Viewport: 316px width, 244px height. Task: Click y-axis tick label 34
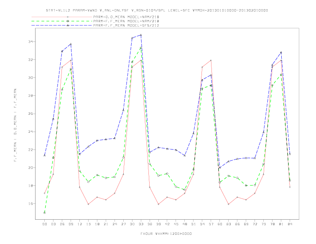pyautogui.click(x=30, y=42)
